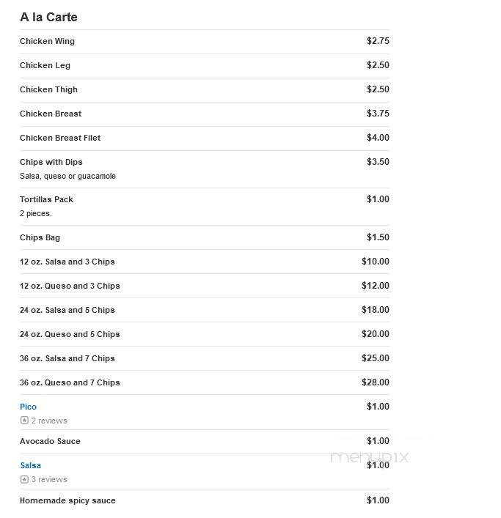Click the review star icon under Salsa
The height and width of the screenshot is (518, 501).
[x=24, y=479]
